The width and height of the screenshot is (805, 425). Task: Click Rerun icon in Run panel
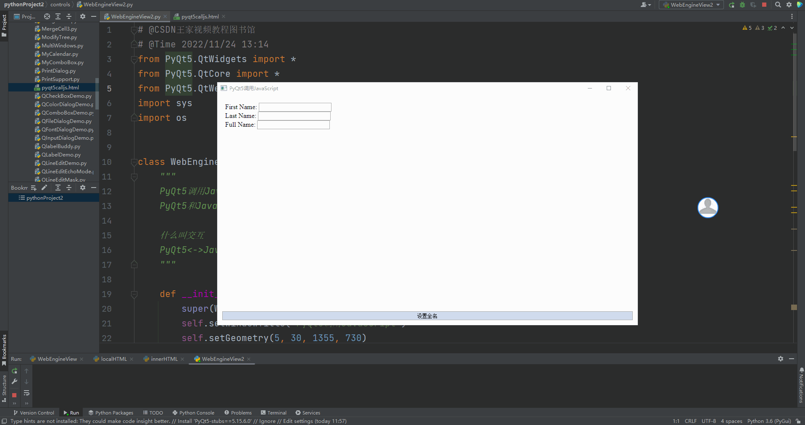(x=14, y=371)
